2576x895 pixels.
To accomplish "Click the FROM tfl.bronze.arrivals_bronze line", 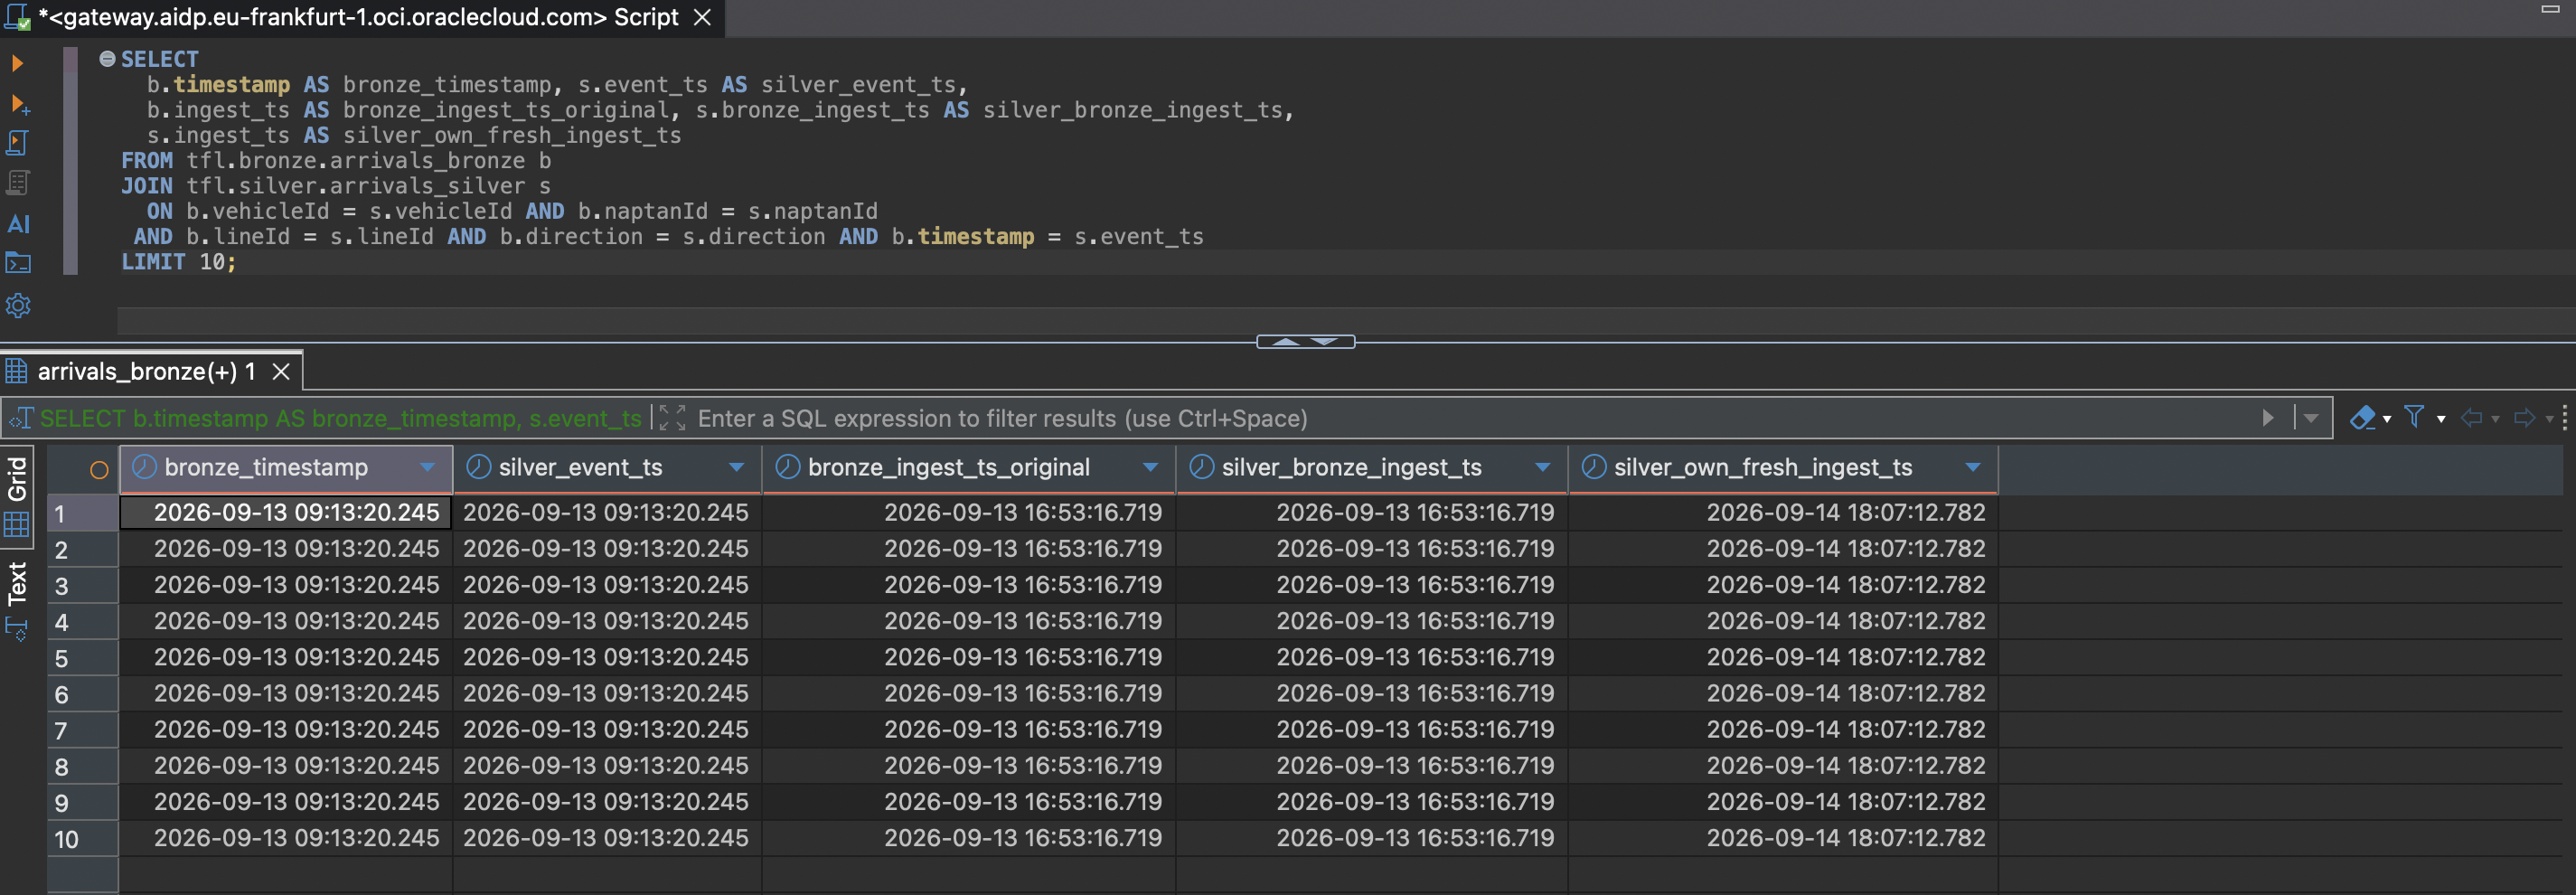I will [336, 161].
